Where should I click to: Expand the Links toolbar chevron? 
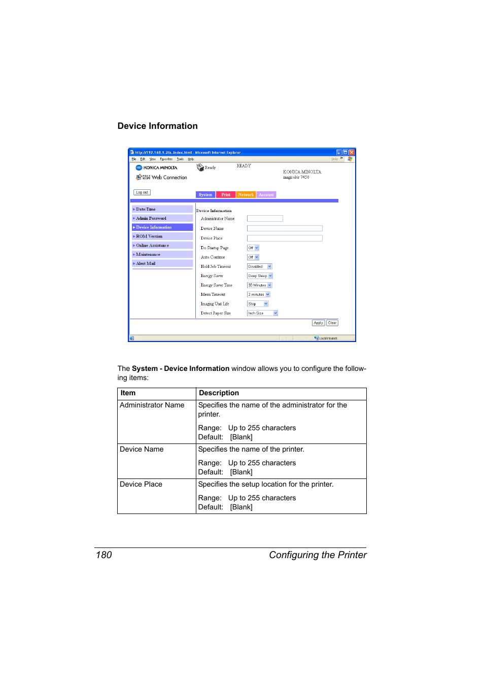pos(341,158)
